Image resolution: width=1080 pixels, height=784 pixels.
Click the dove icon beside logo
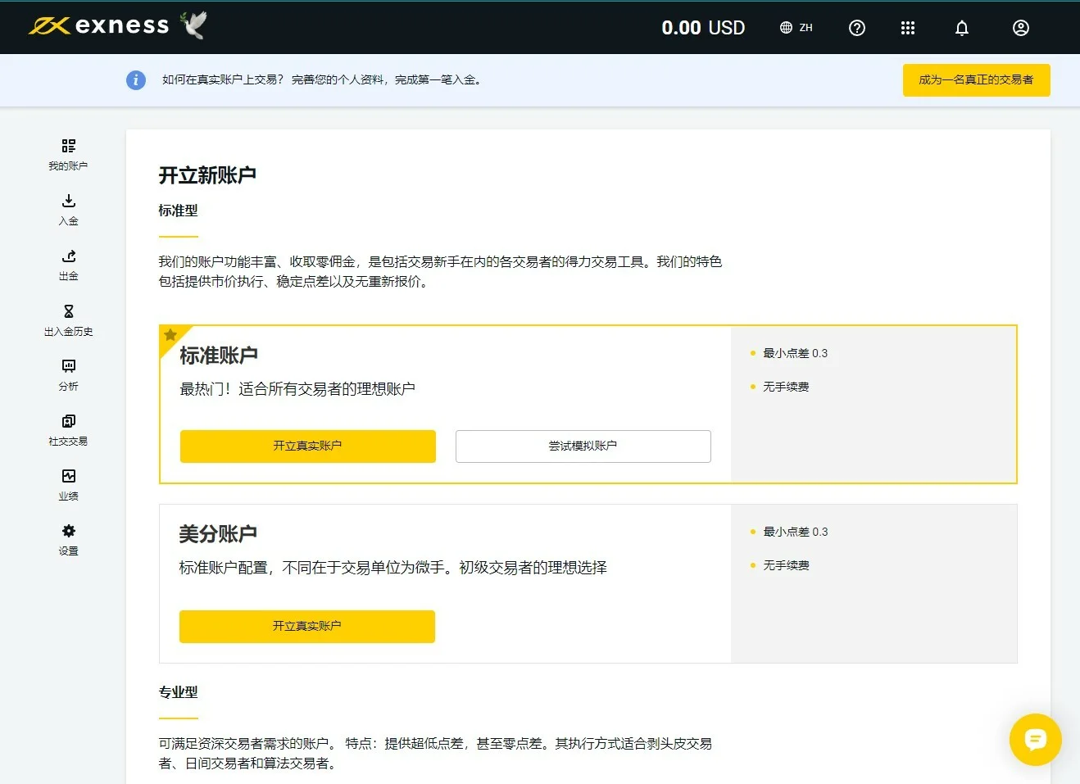click(x=194, y=25)
